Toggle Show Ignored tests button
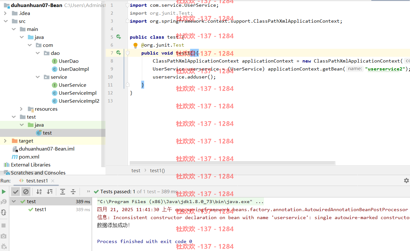This screenshot has width=410, height=251. tap(26, 192)
